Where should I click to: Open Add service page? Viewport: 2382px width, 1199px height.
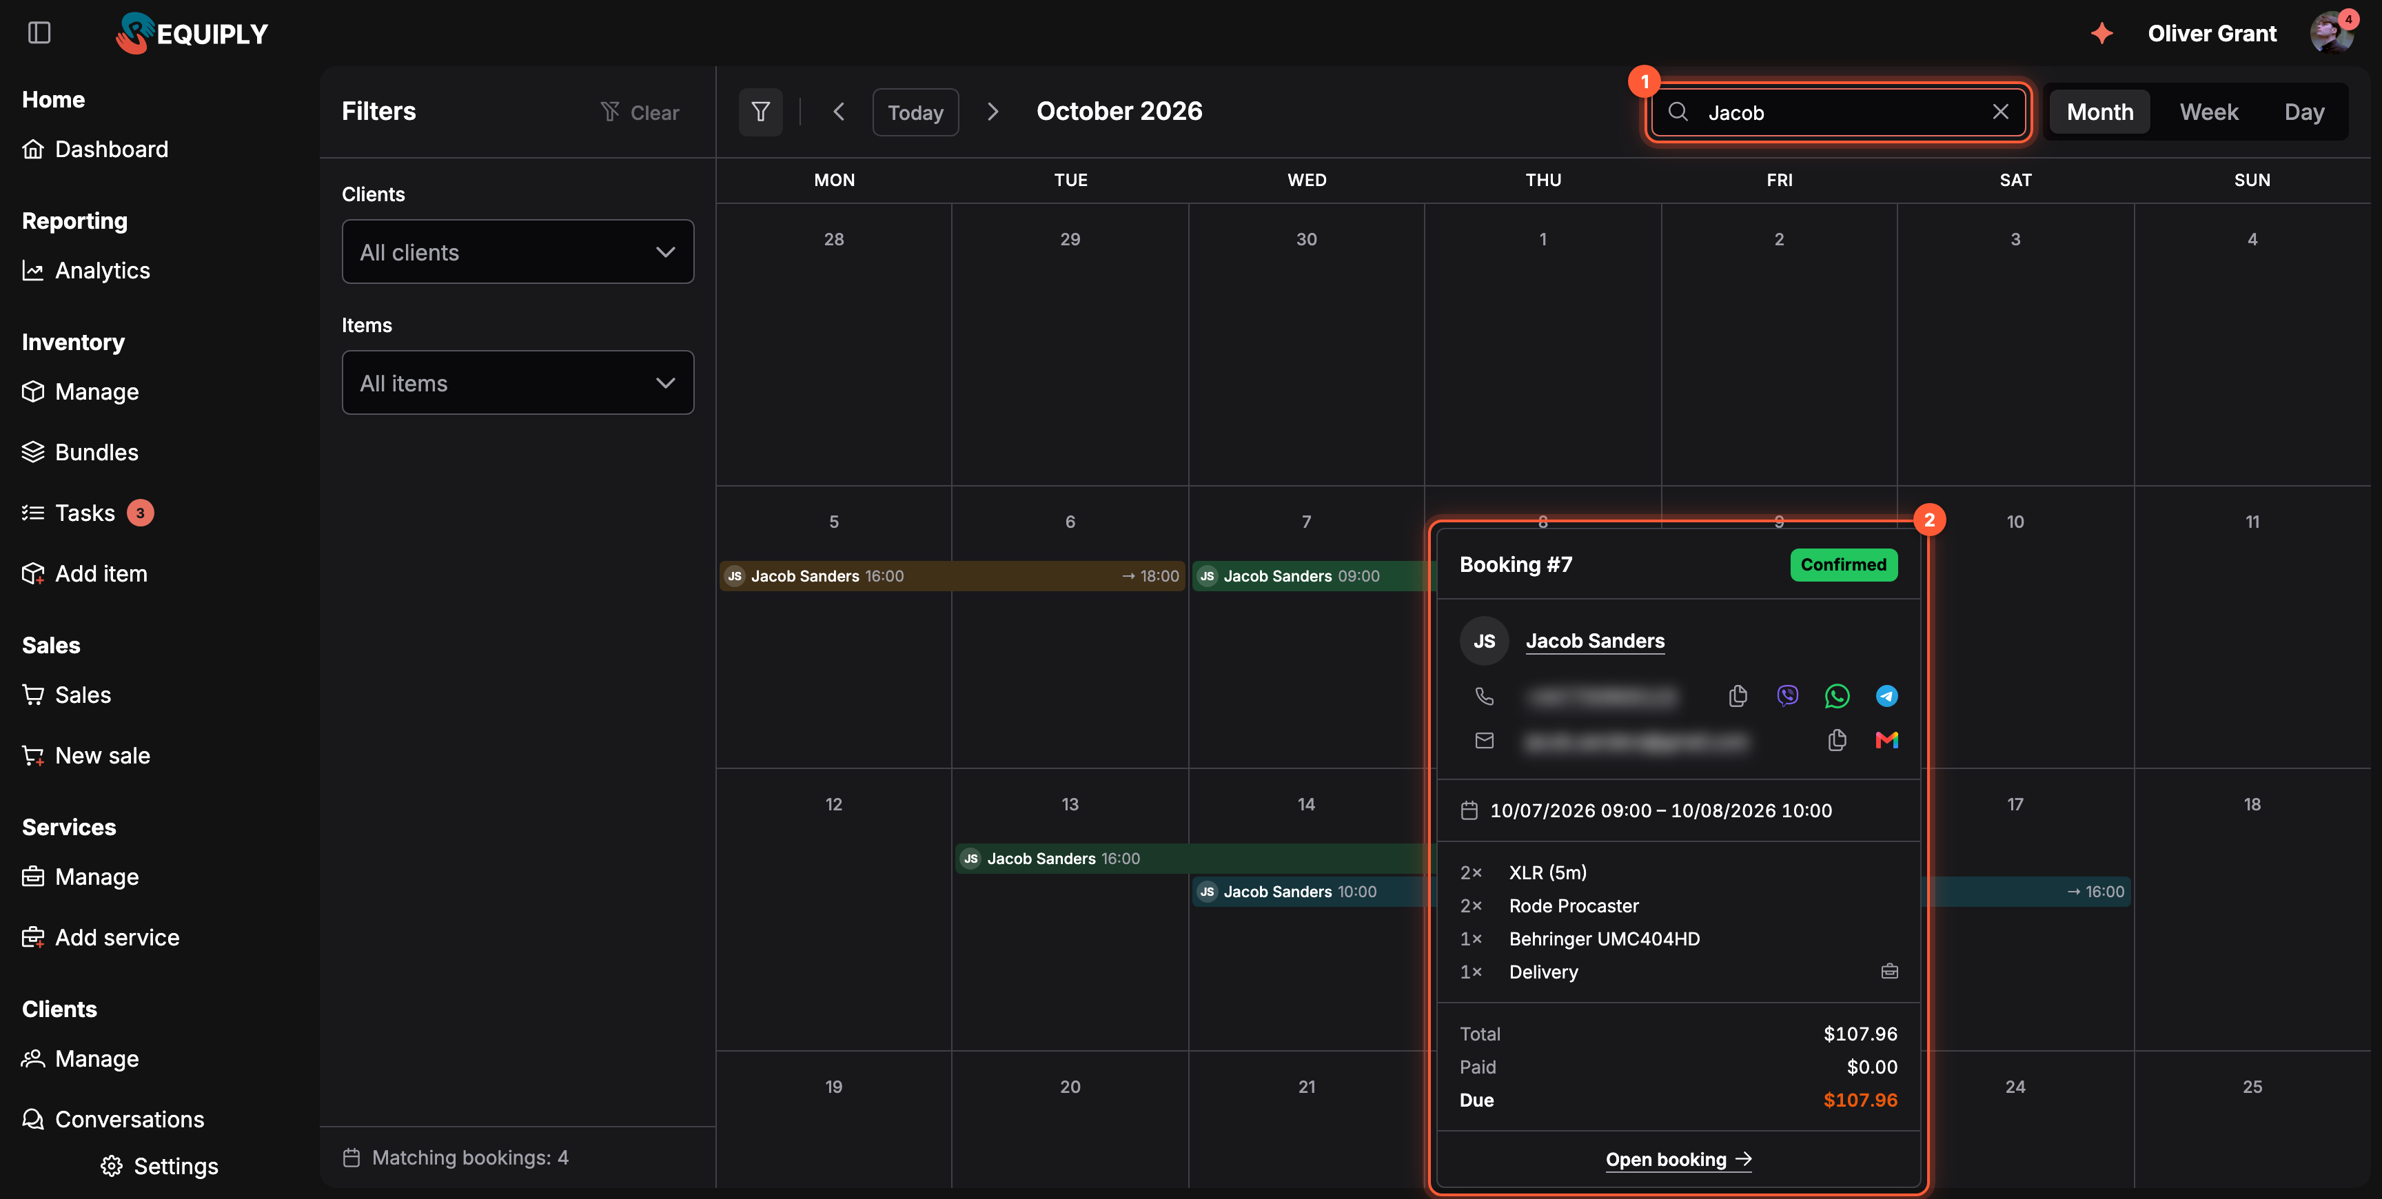(x=101, y=937)
